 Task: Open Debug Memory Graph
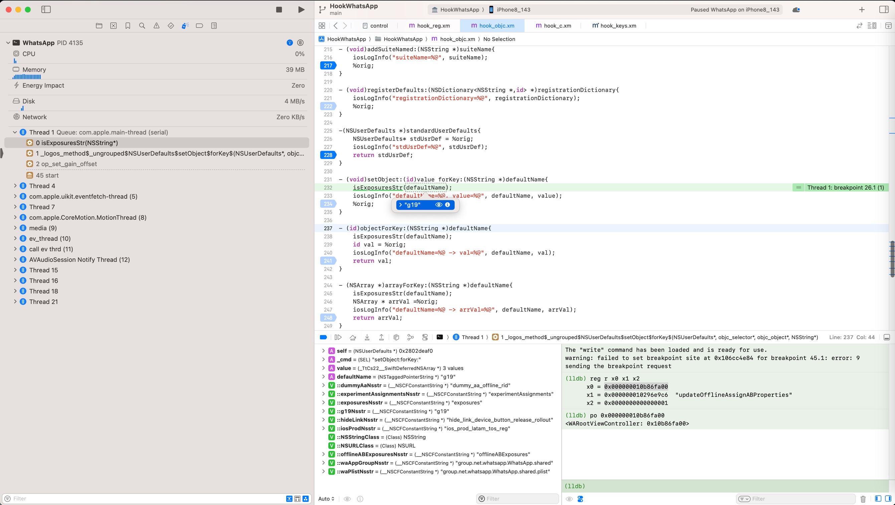(410, 337)
